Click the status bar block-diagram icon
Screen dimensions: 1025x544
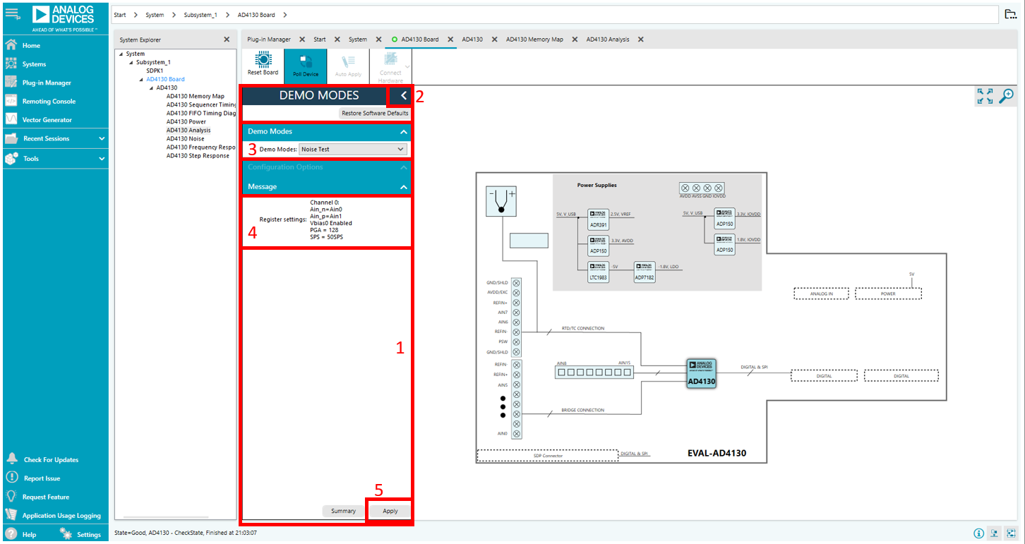[x=1012, y=533]
